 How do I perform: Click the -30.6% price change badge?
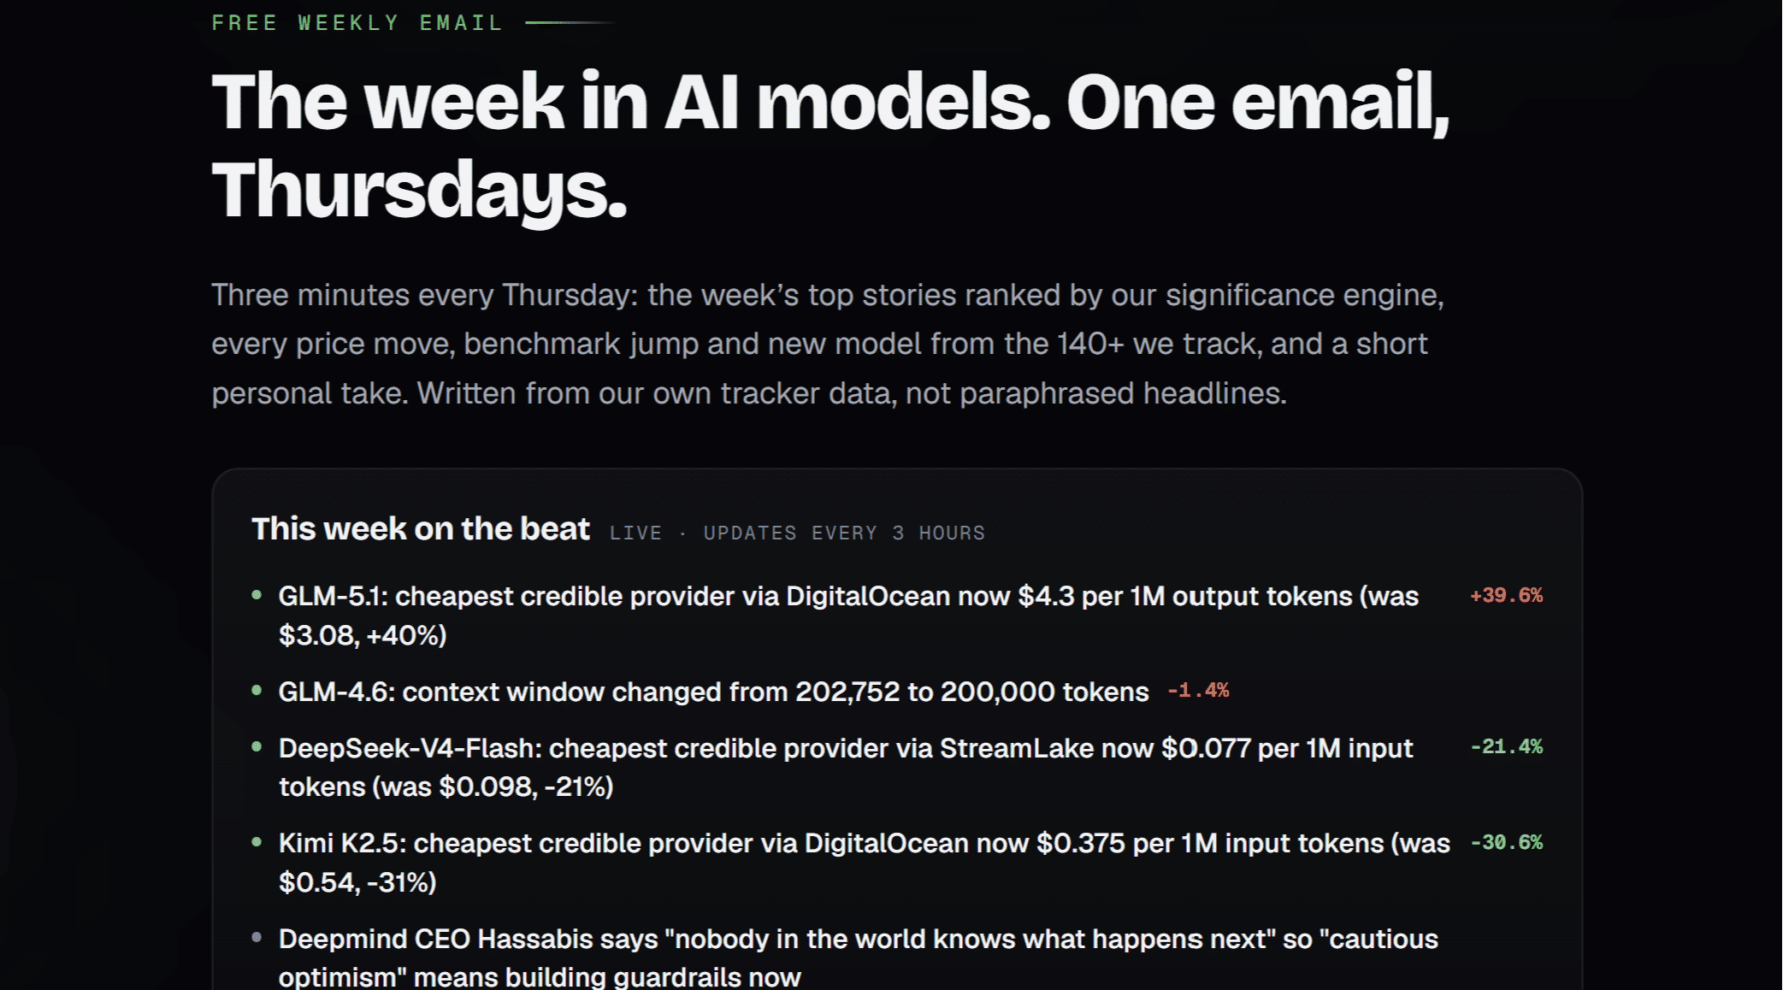click(1506, 843)
